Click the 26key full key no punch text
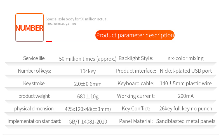221x135 pixels. coord(186,109)
